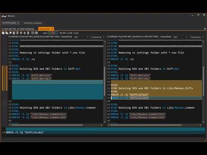Viewport: 207px width, 155px height.
Task: Click the left pane file path field
Action: click(40, 37)
